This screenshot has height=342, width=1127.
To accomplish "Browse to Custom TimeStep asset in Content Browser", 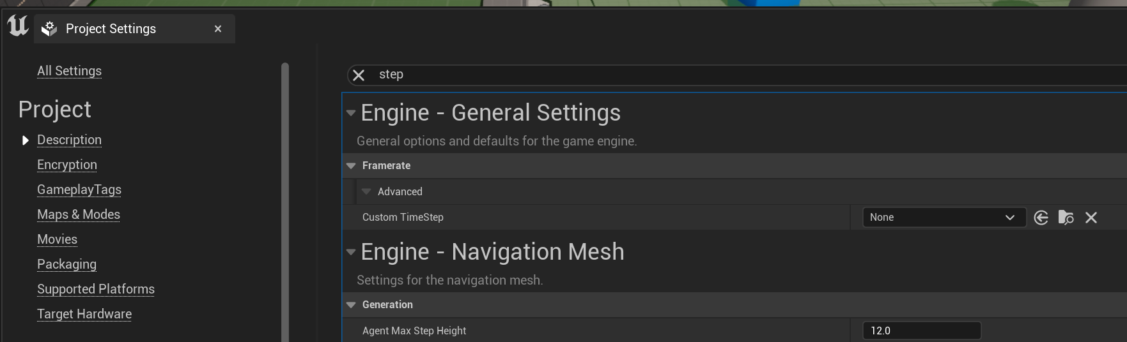I will [x=1066, y=218].
